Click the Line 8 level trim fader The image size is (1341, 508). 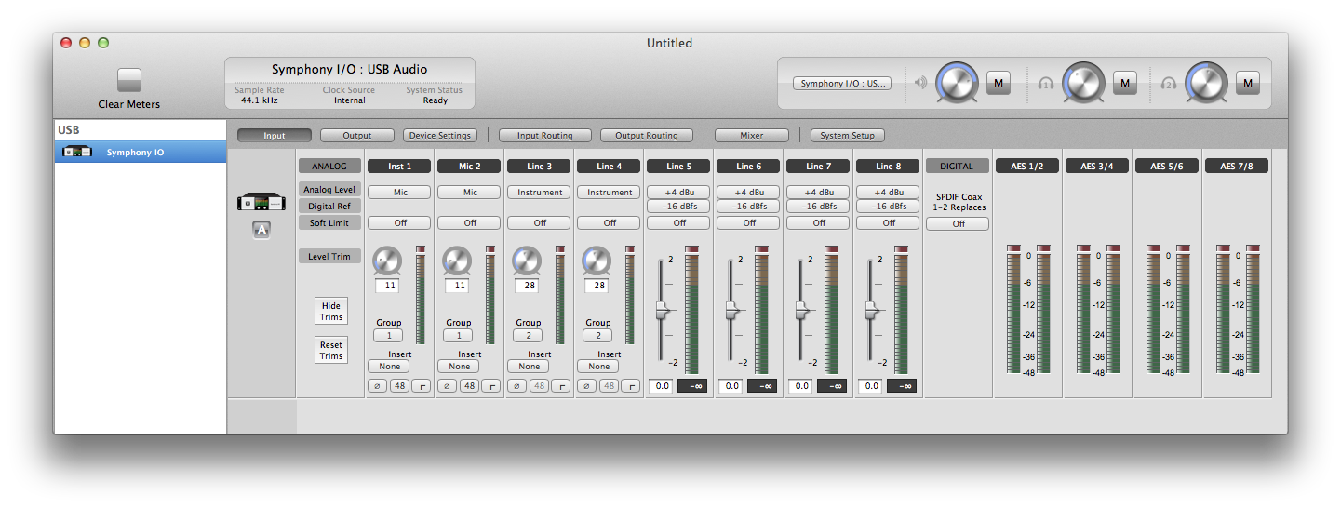(872, 311)
